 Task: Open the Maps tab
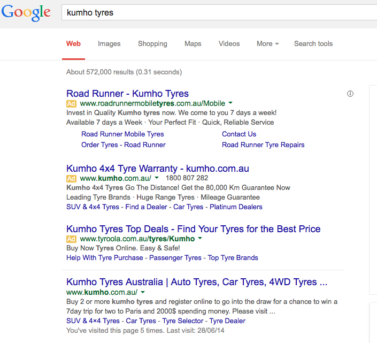tap(193, 44)
